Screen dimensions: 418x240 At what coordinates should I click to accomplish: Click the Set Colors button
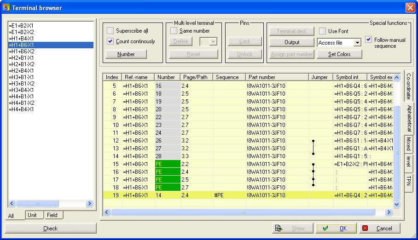pos(339,54)
